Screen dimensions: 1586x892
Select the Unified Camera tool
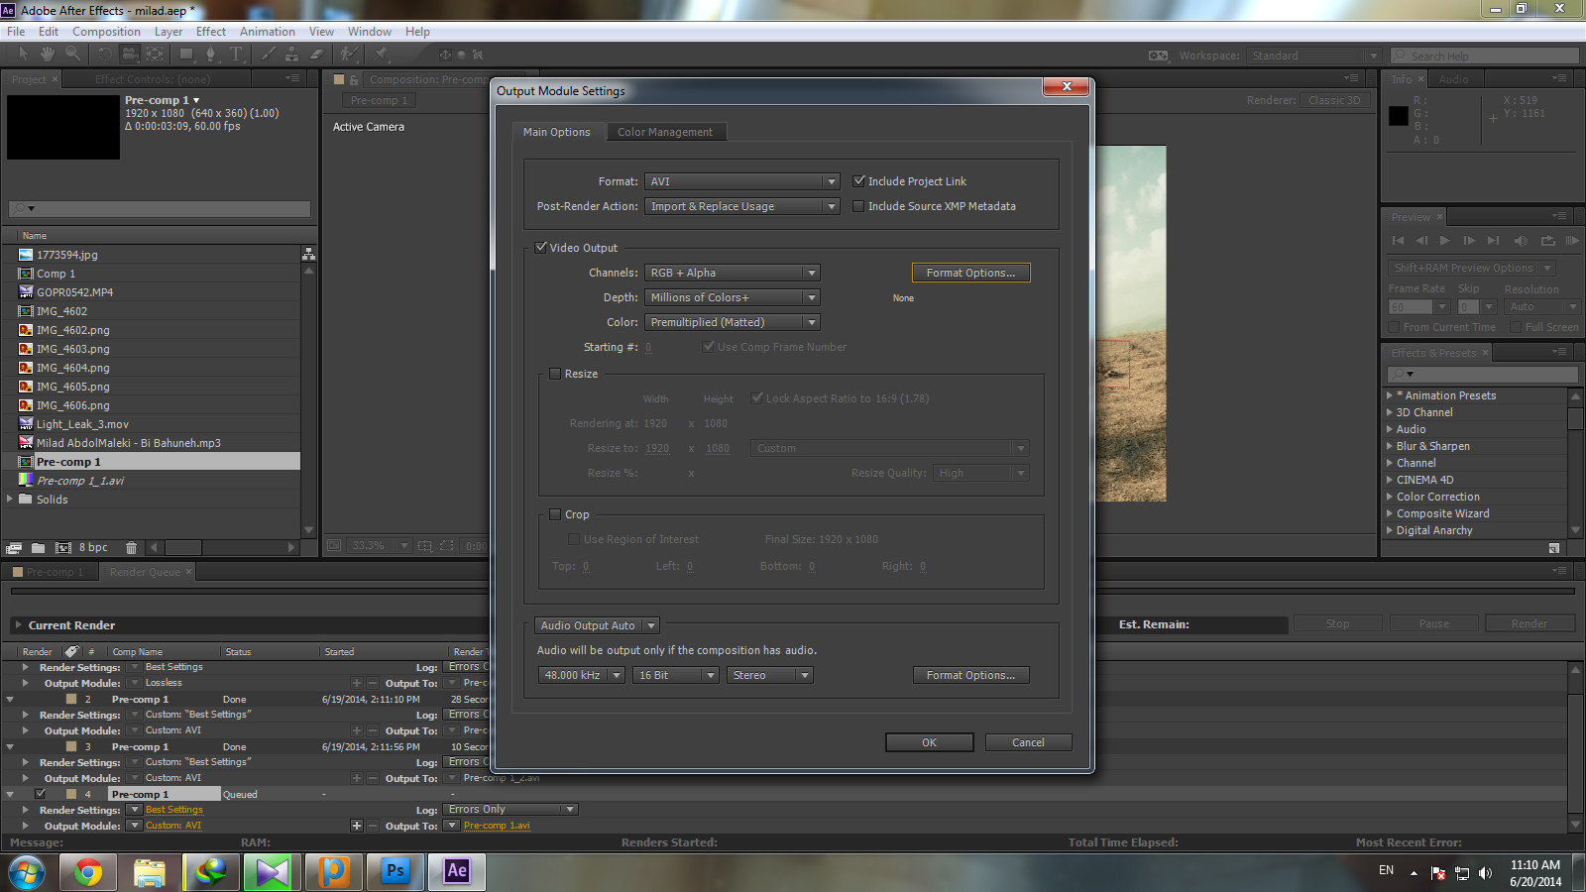tap(130, 54)
